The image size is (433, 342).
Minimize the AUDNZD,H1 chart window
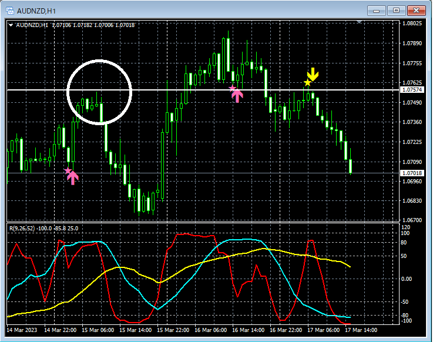(376, 11)
